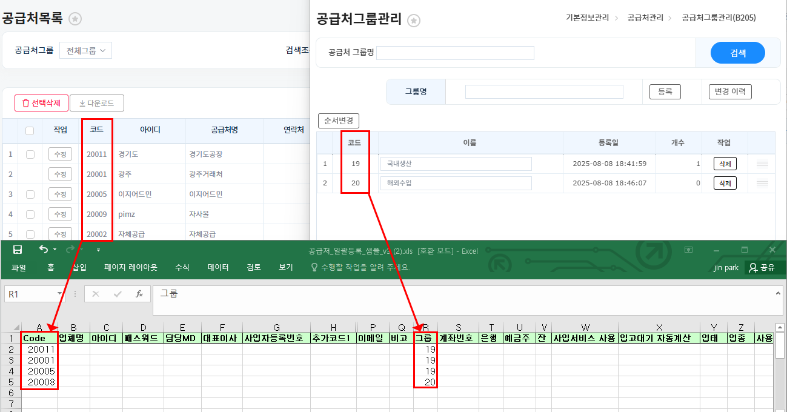Expand the Name Box dropdown showing R1
This screenshot has height=412, width=787.
[x=59, y=294]
